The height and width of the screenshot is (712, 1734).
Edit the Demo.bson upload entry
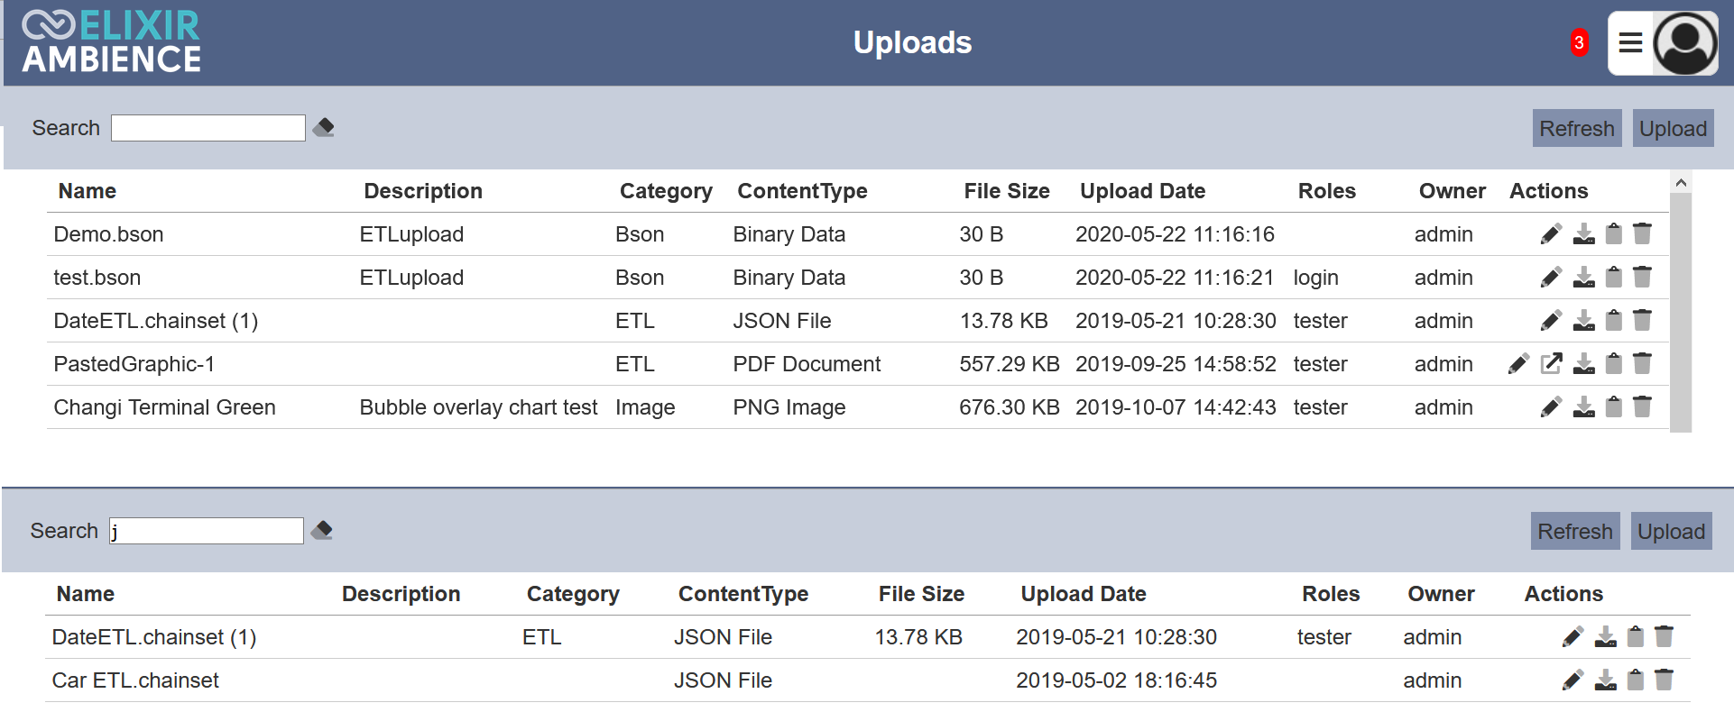[x=1551, y=234]
